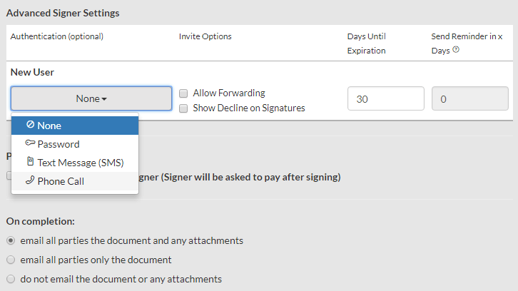
Task: Click the Days Until Expiration field showing 30
Action: [385, 99]
